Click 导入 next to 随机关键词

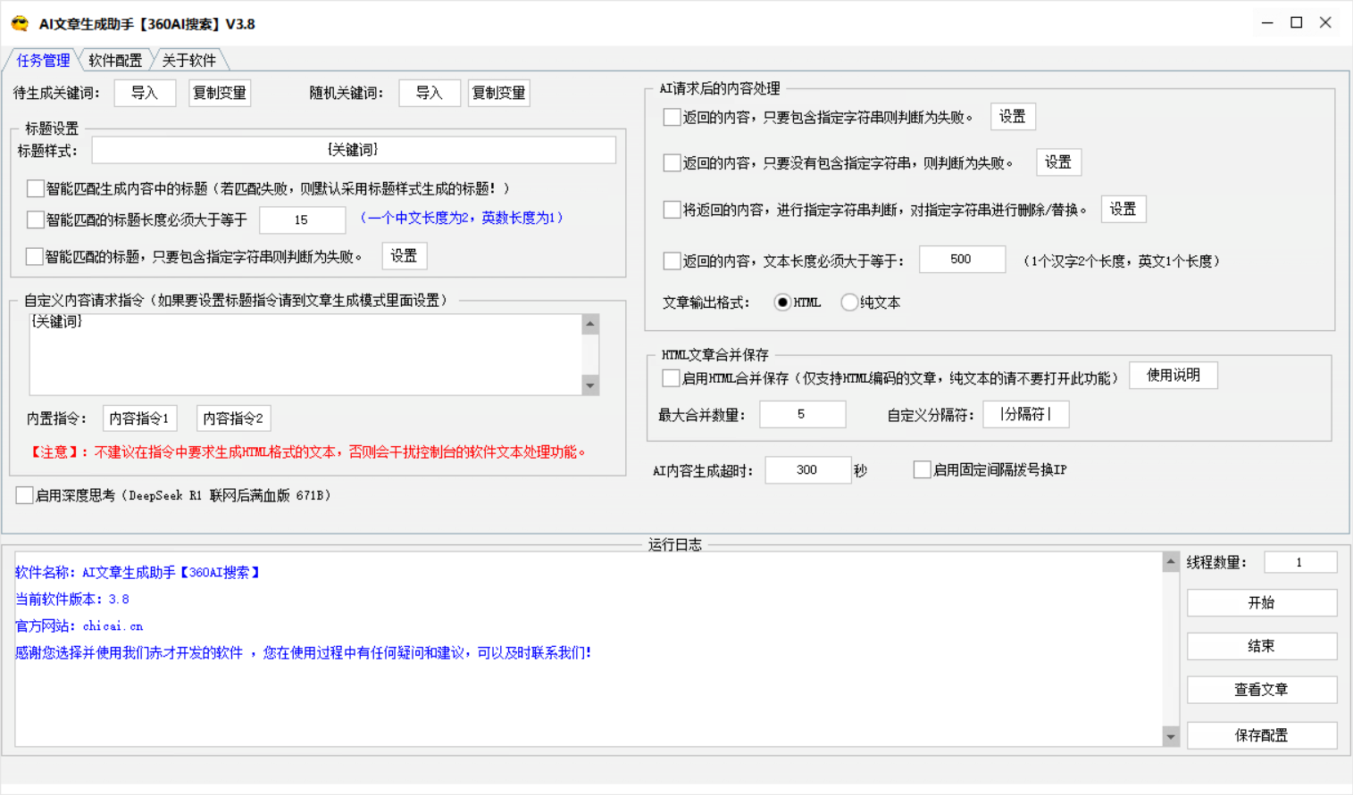430,93
